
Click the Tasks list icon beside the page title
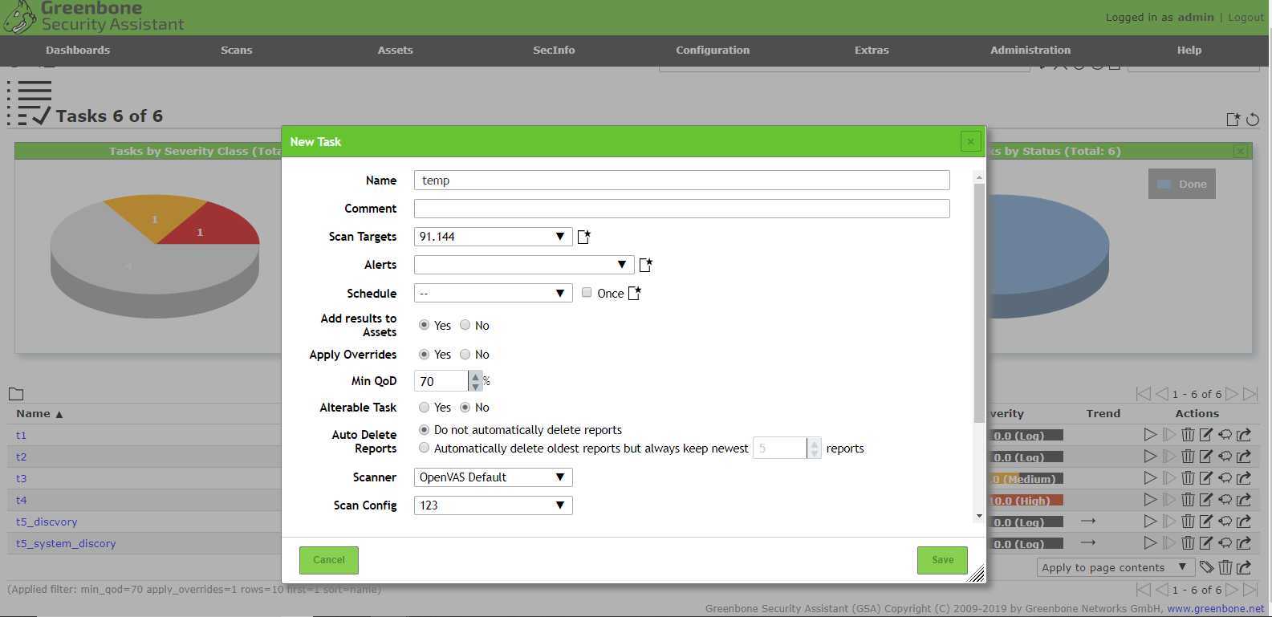click(x=30, y=104)
